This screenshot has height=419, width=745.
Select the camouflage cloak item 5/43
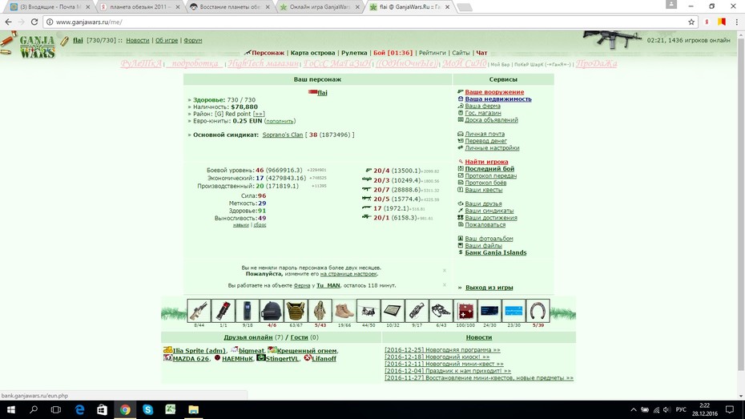320,311
